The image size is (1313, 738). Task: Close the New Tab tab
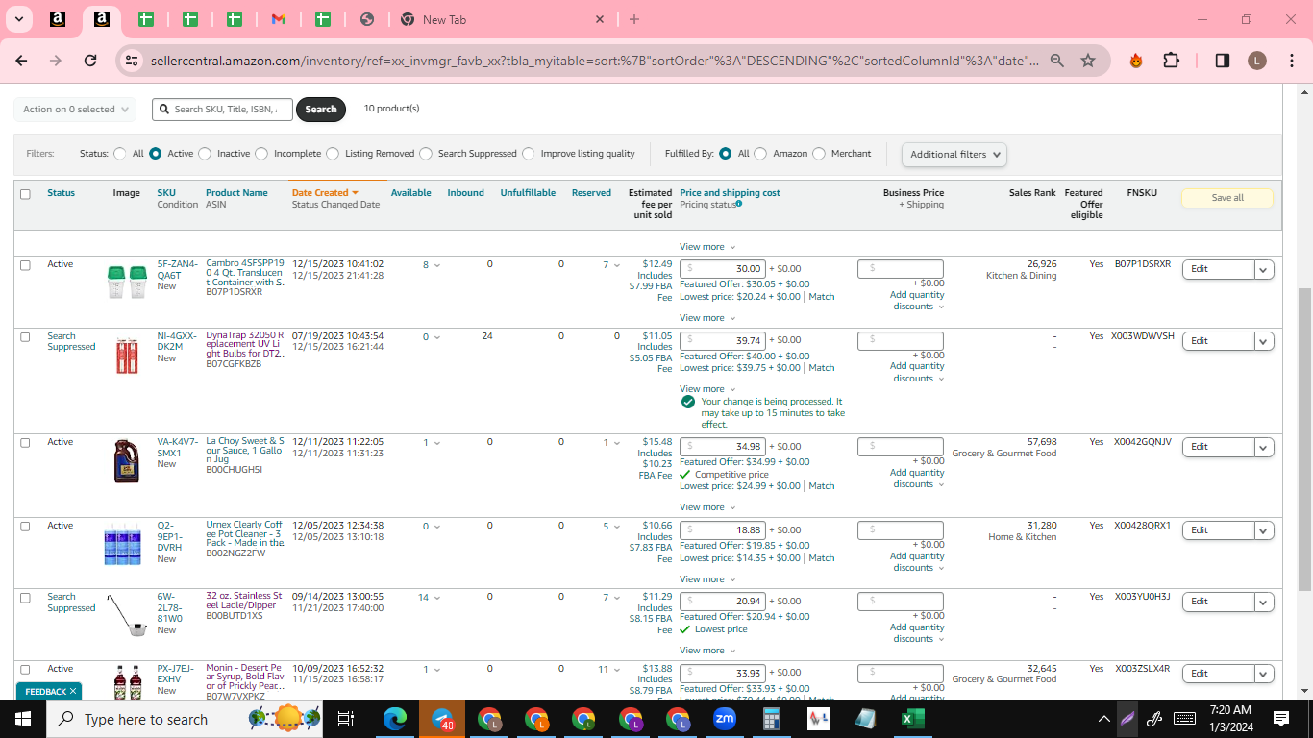click(600, 19)
